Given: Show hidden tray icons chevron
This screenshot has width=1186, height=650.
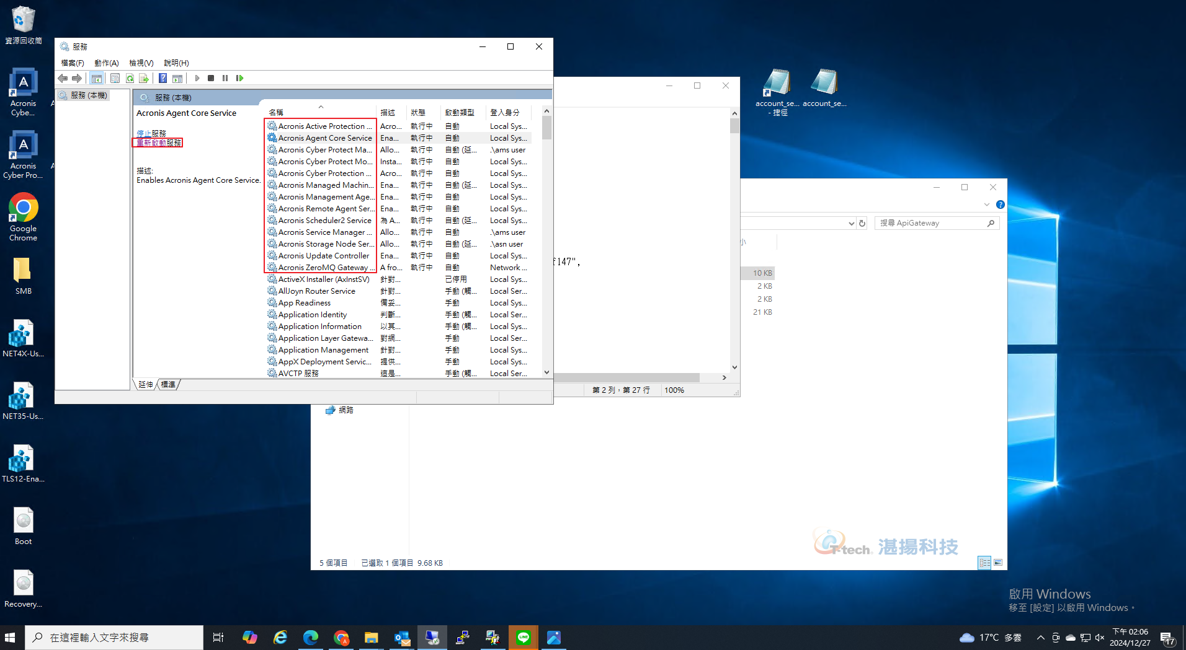Looking at the screenshot, I should click(1040, 638).
